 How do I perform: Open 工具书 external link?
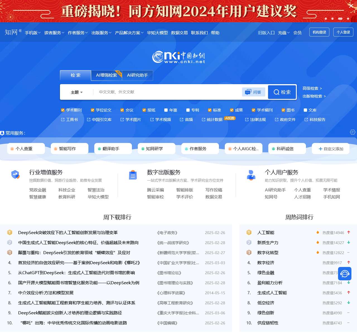tap(69, 120)
